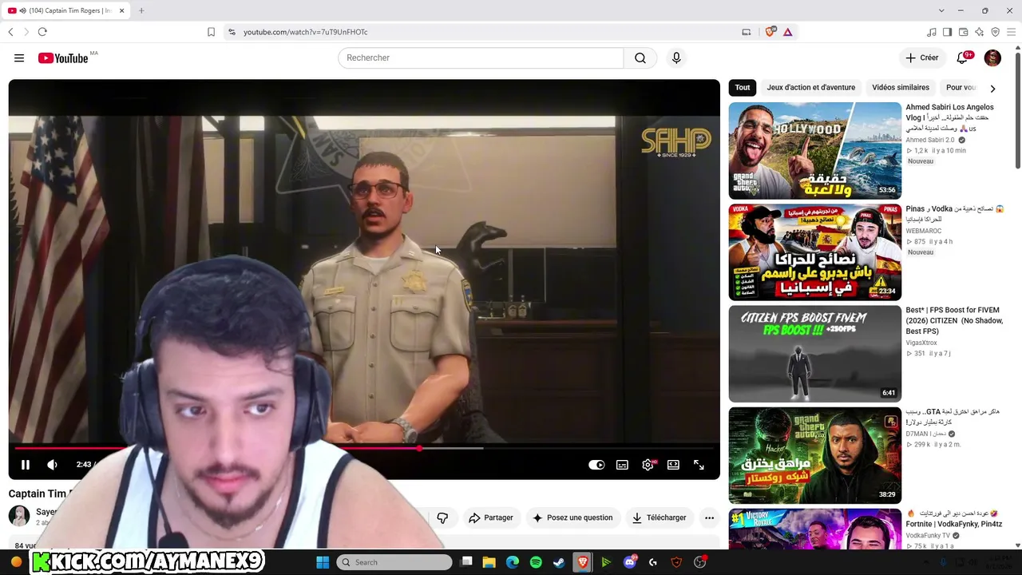Go back to previous page
The image size is (1022, 575).
point(10,32)
